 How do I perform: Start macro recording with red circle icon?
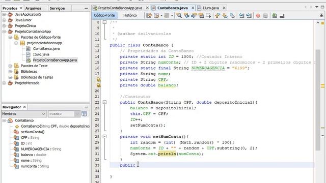[x=258, y=16]
